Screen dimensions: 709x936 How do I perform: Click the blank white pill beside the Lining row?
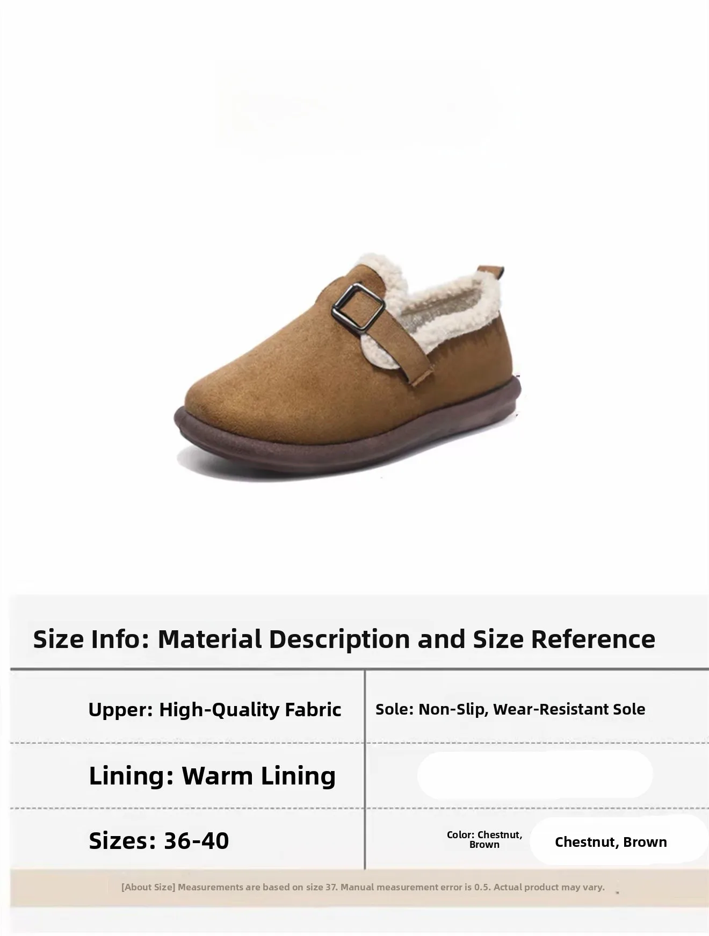pyautogui.click(x=535, y=774)
